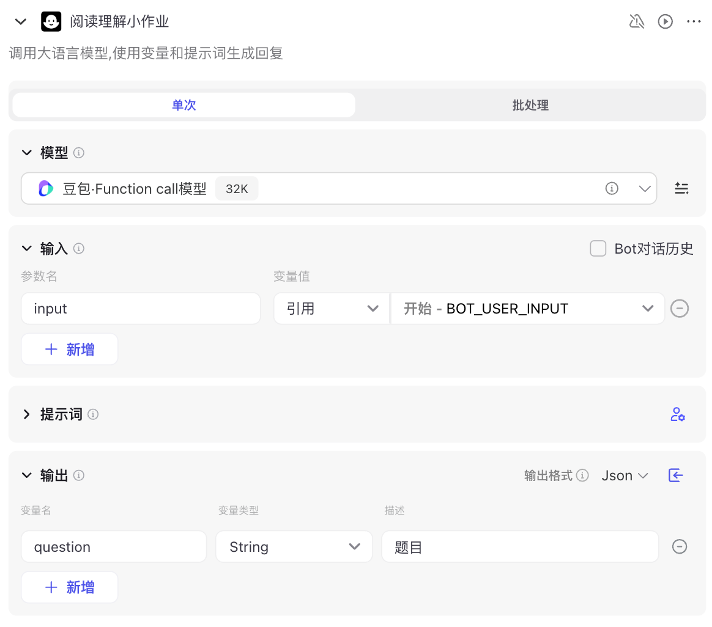Add a new input parameter with 新增

coord(70,350)
